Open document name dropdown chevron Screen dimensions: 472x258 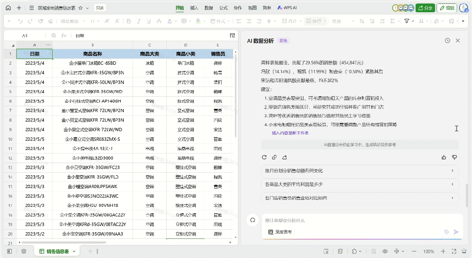tap(87, 8)
